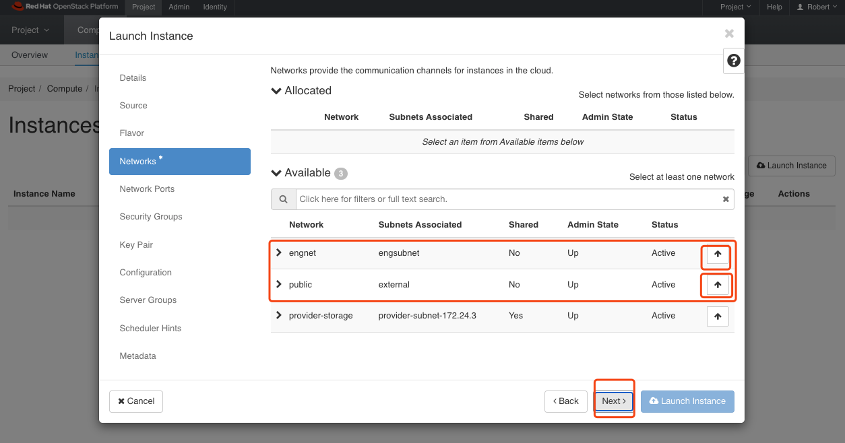The image size is (845, 443).
Task: Allocate the public network with its arrow button
Action: (x=718, y=285)
